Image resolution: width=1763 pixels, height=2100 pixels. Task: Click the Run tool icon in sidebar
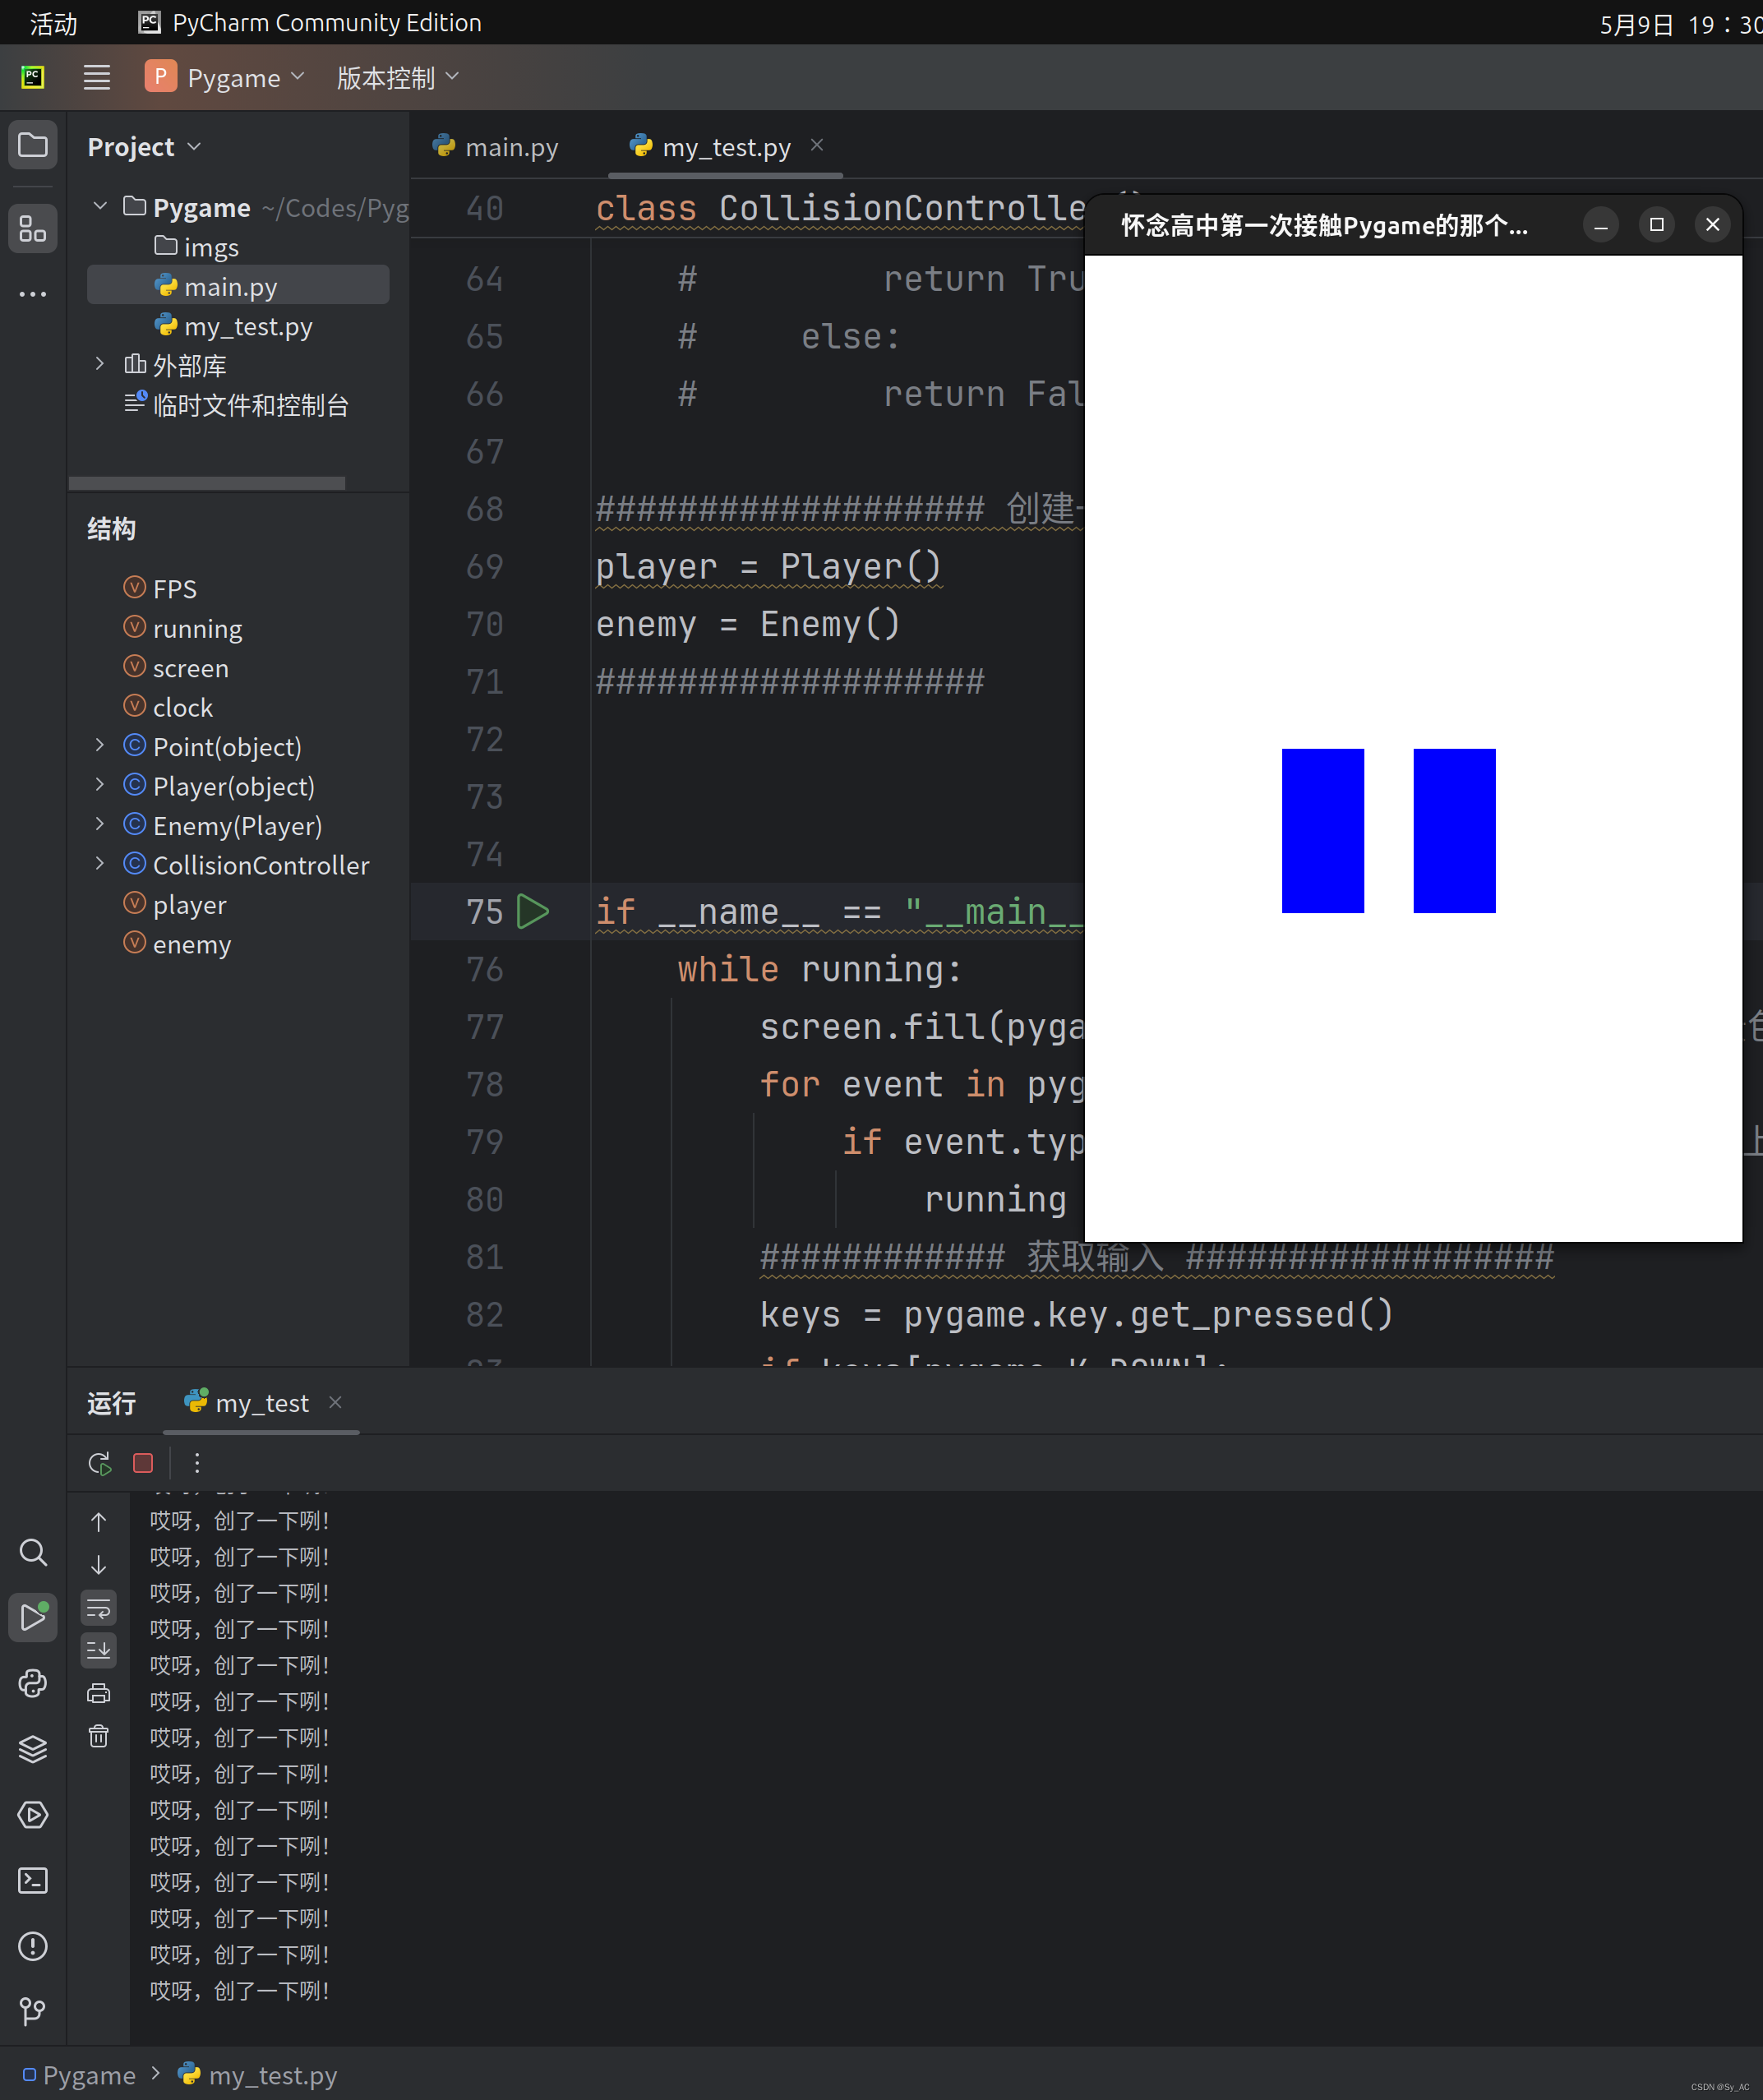(x=35, y=1616)
